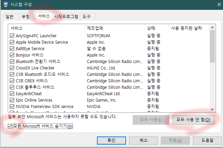
Task: Click 중지됨 status of BattlEye Service
Action: coord(153,49)
